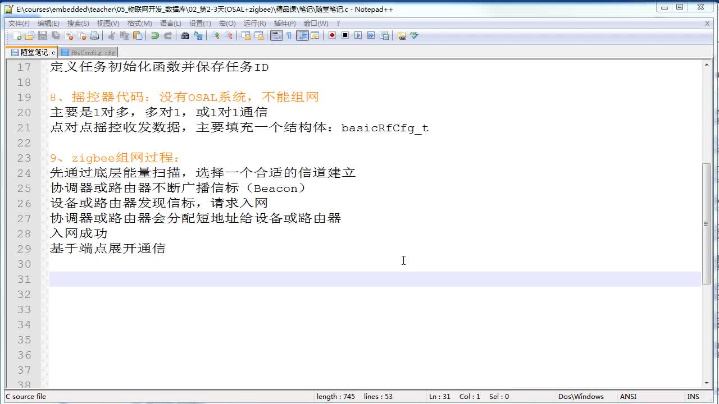Click the vertical scrollbar thumb
Image resolution: width=719 pixels, height=404 pixels.
pos(706,223)
